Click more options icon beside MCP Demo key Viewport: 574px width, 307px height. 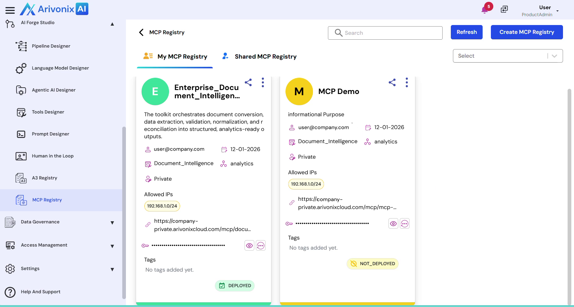[x=404, y=224]
